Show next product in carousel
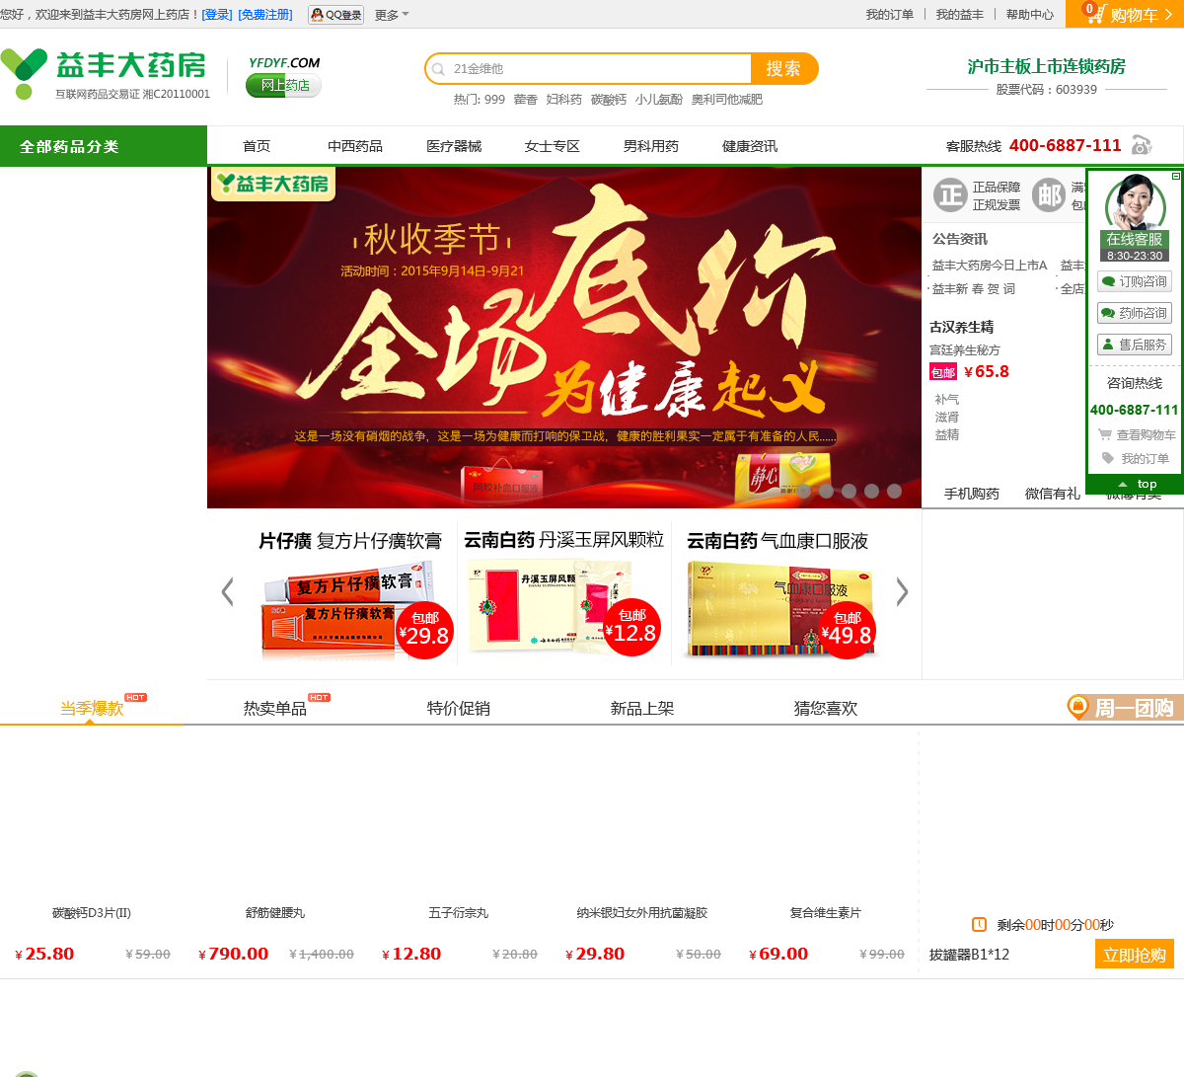Image resolution: width=1184 pixels, height=1077 pixels. coord(901,591)
